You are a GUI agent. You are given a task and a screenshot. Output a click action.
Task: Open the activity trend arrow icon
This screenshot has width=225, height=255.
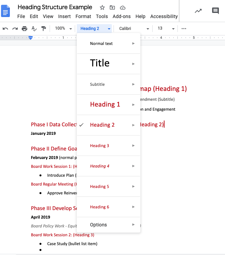pyautogui.click(x=198, y=11)
